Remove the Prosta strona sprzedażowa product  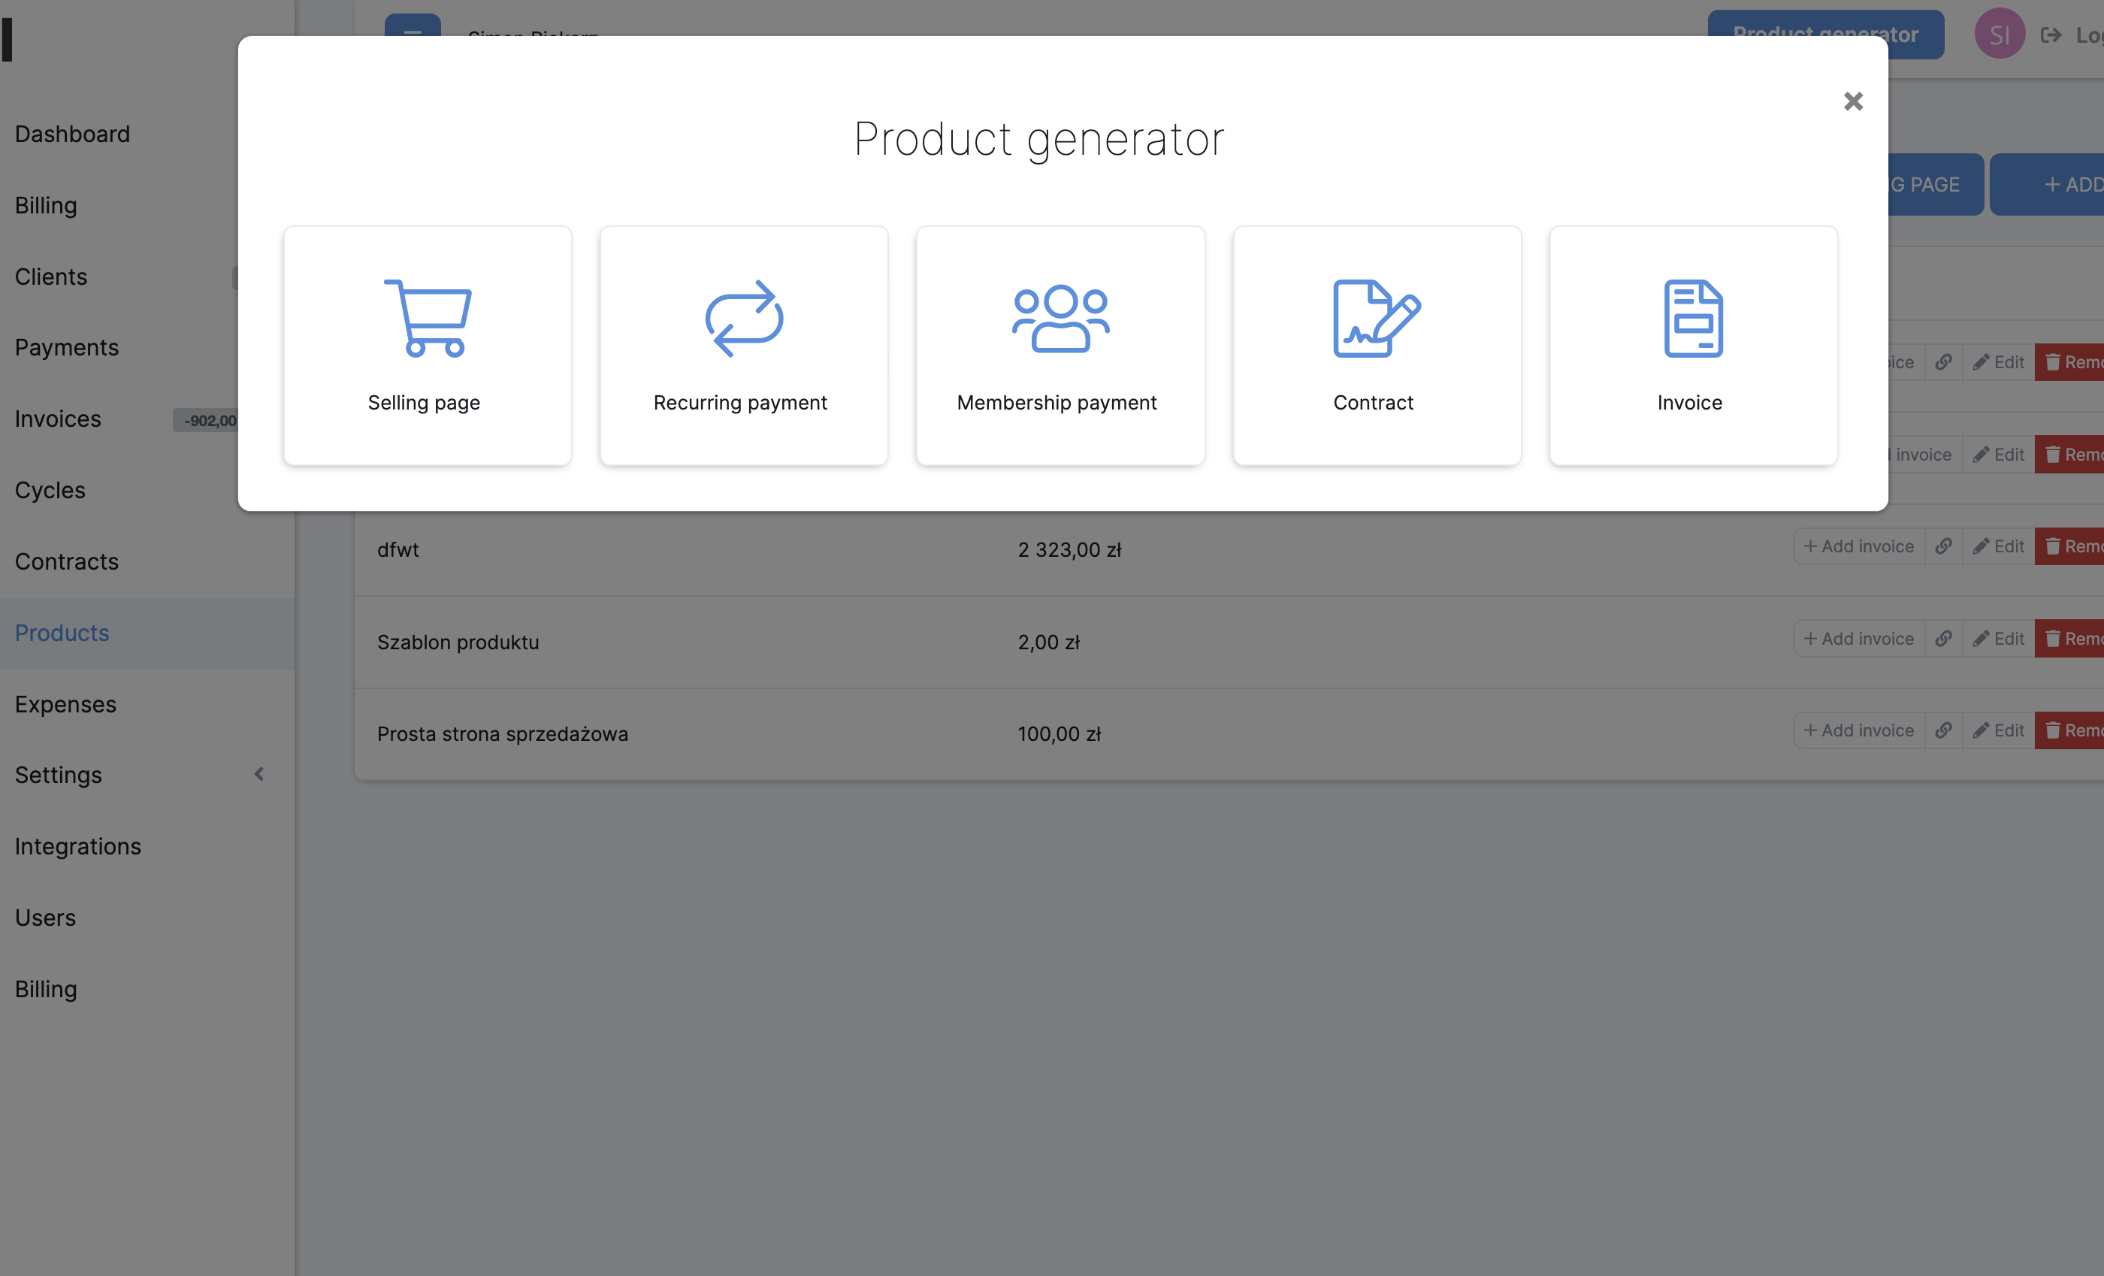[2071, 731]
